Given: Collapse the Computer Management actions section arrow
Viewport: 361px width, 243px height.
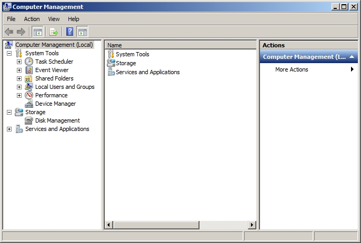Looking at the screenshot, I should tap(352, 57).
